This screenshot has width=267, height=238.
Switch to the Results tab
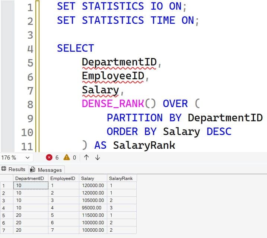14,169
